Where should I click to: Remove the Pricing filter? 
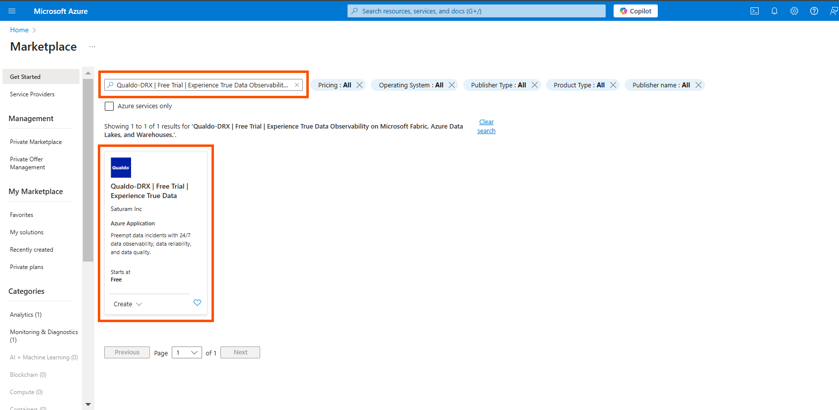click(x=359, y=85)
